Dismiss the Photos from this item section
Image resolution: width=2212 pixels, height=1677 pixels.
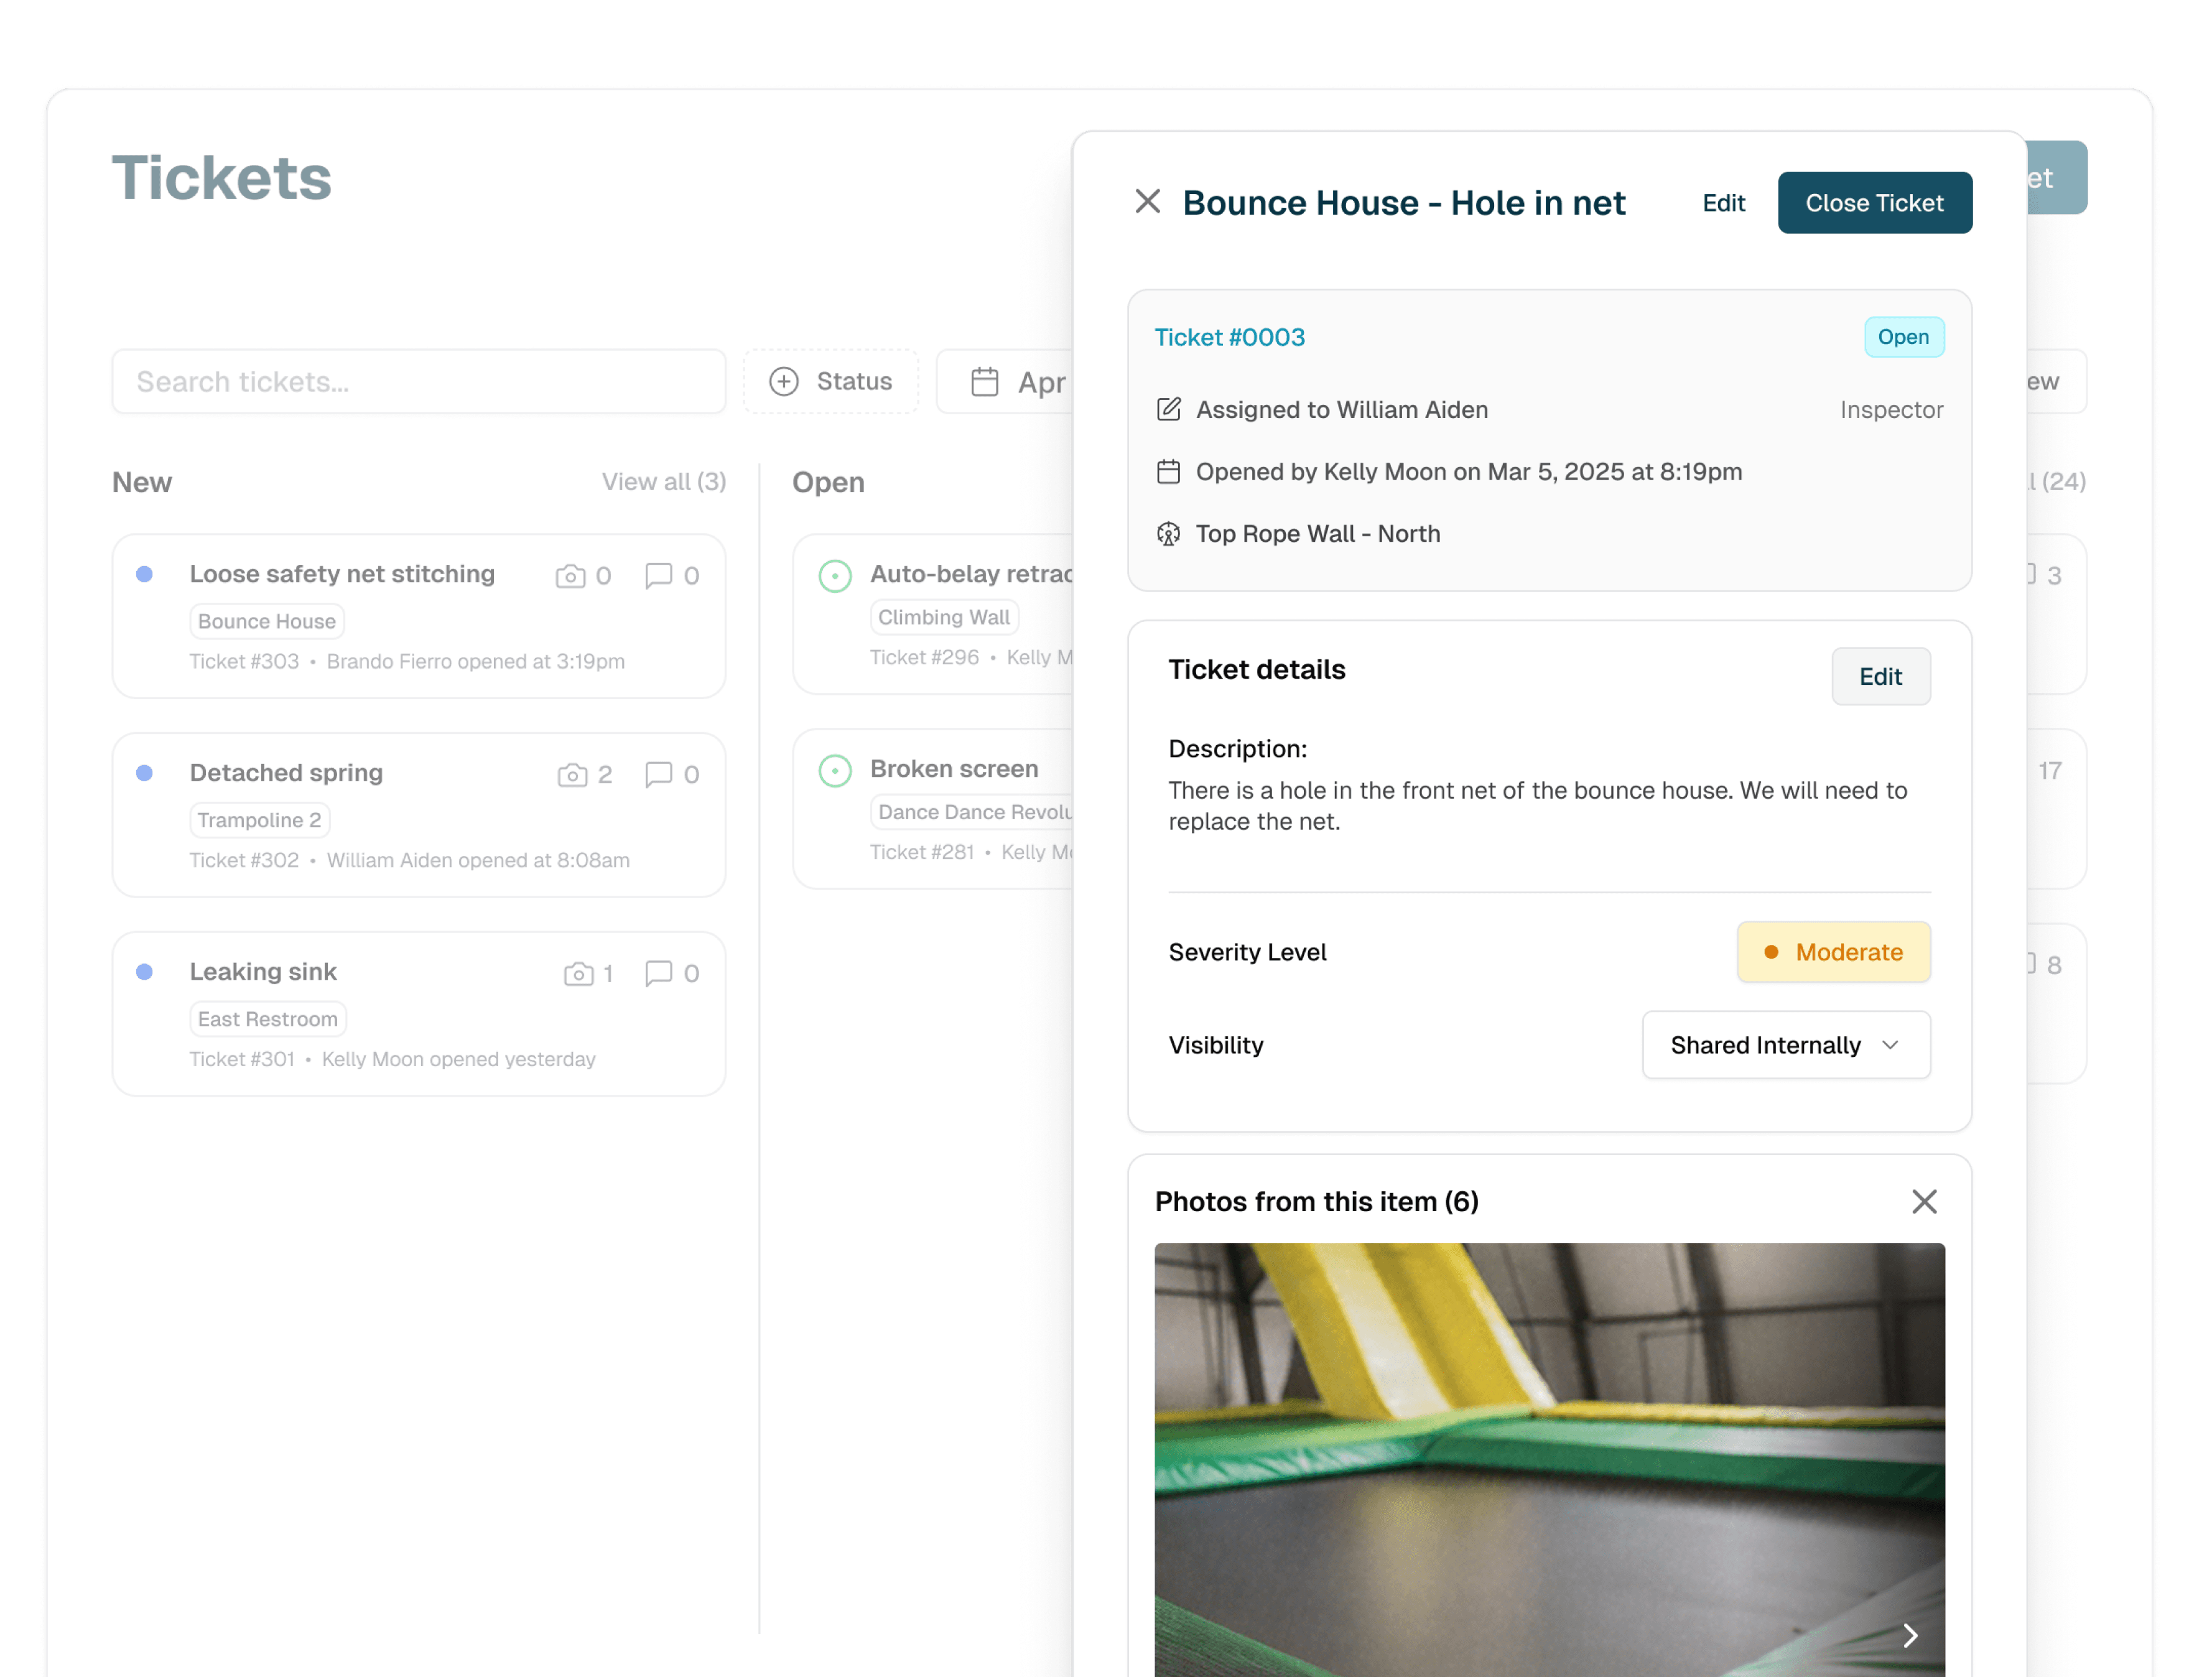pos(1923,1201)
